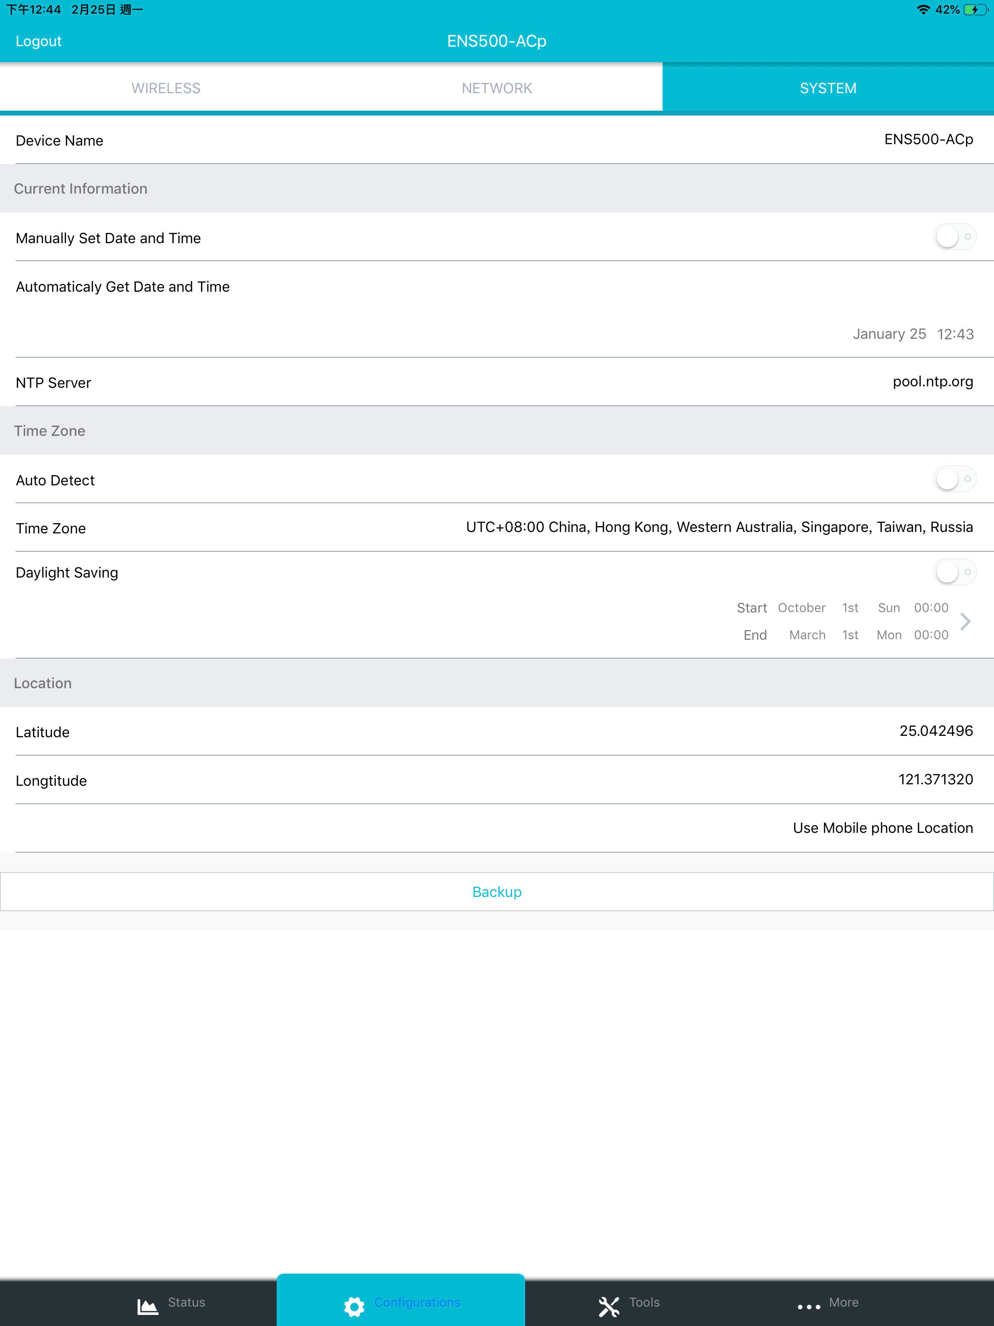Tap the Status tab label
This screenshot has width=994, height=1326.
click(186, 1302)
